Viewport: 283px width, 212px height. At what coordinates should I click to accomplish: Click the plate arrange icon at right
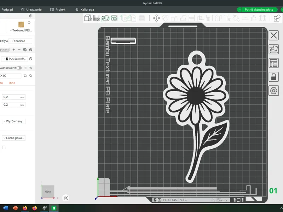(x=273, y=63)
